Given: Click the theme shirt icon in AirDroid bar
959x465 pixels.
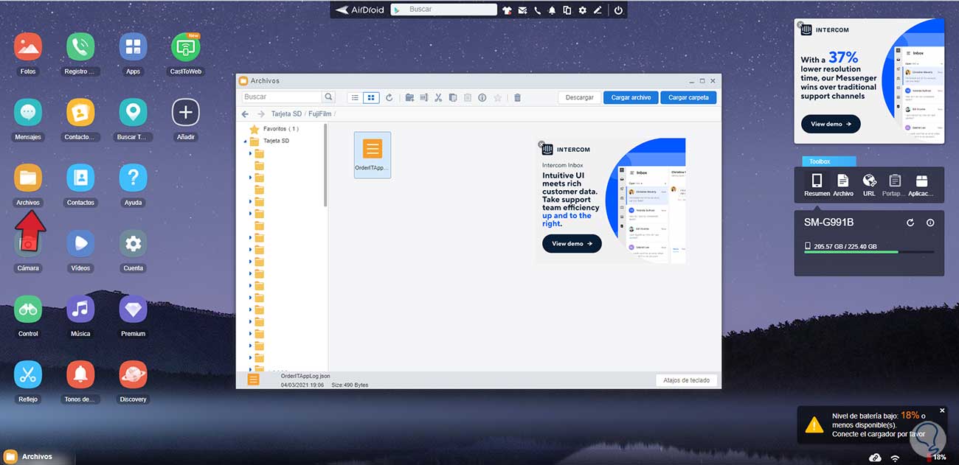Looking at the screenshot, I should point(507,10).
